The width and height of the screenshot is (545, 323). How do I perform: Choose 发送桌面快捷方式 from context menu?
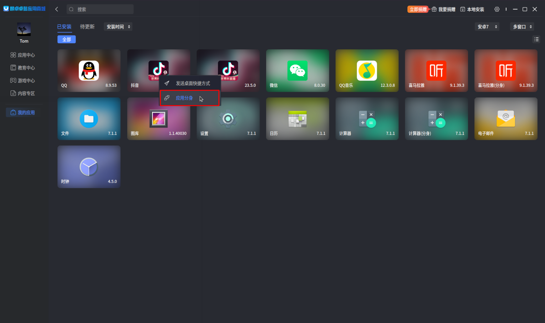(190, 83)
